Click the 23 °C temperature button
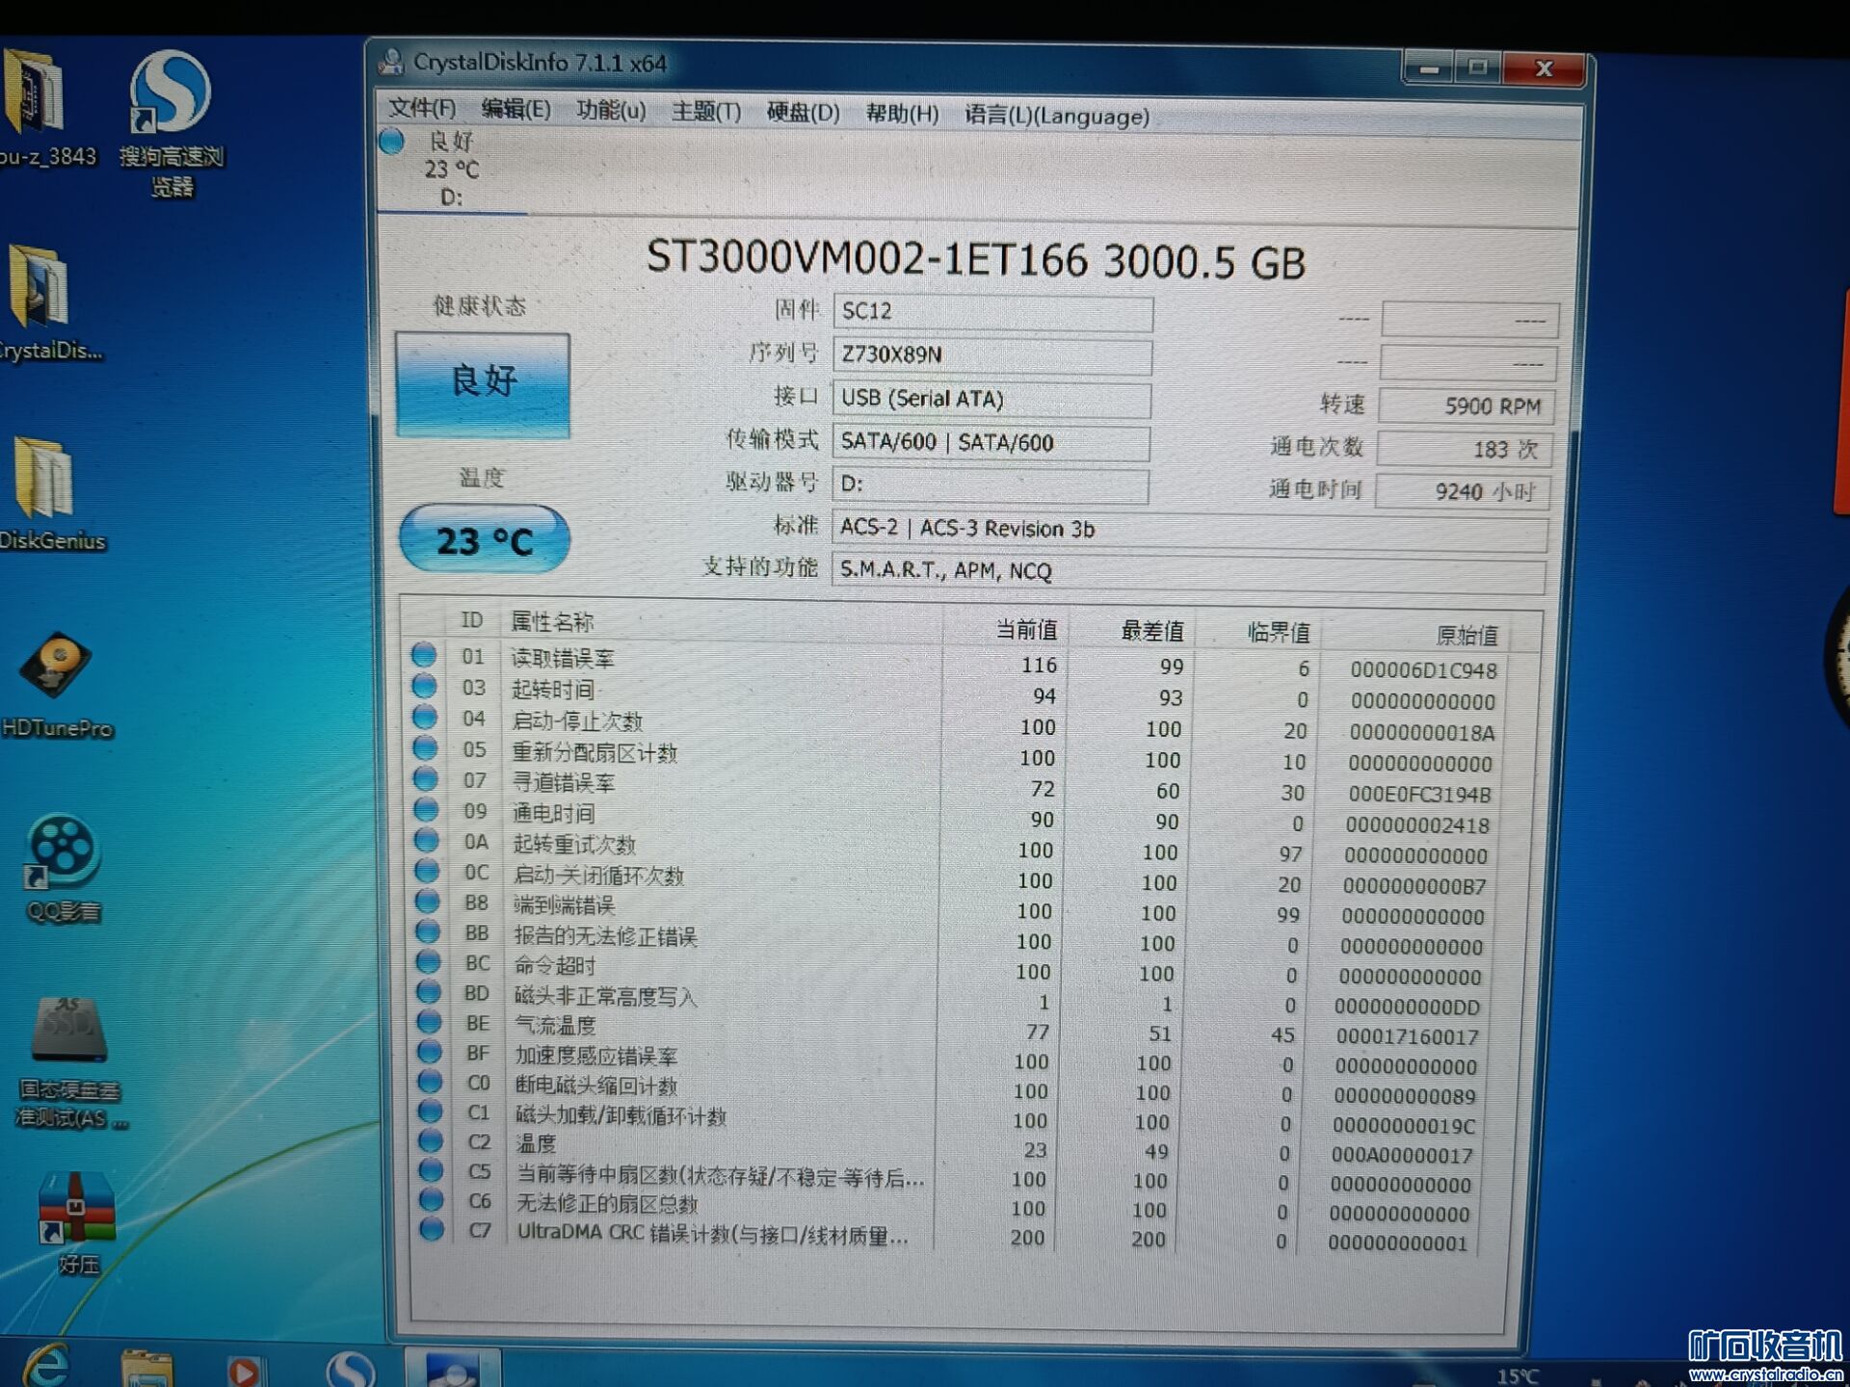The image size is (1850, 1387). [x=484, y=539]
